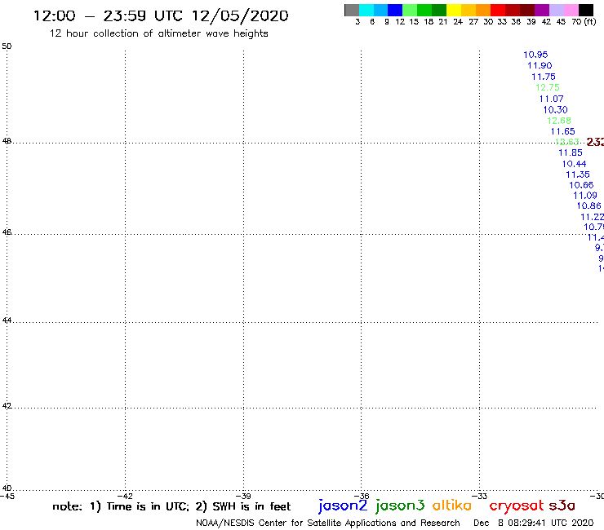Click the blue 'jason2' satellite legend label

(x=343, y=506)
